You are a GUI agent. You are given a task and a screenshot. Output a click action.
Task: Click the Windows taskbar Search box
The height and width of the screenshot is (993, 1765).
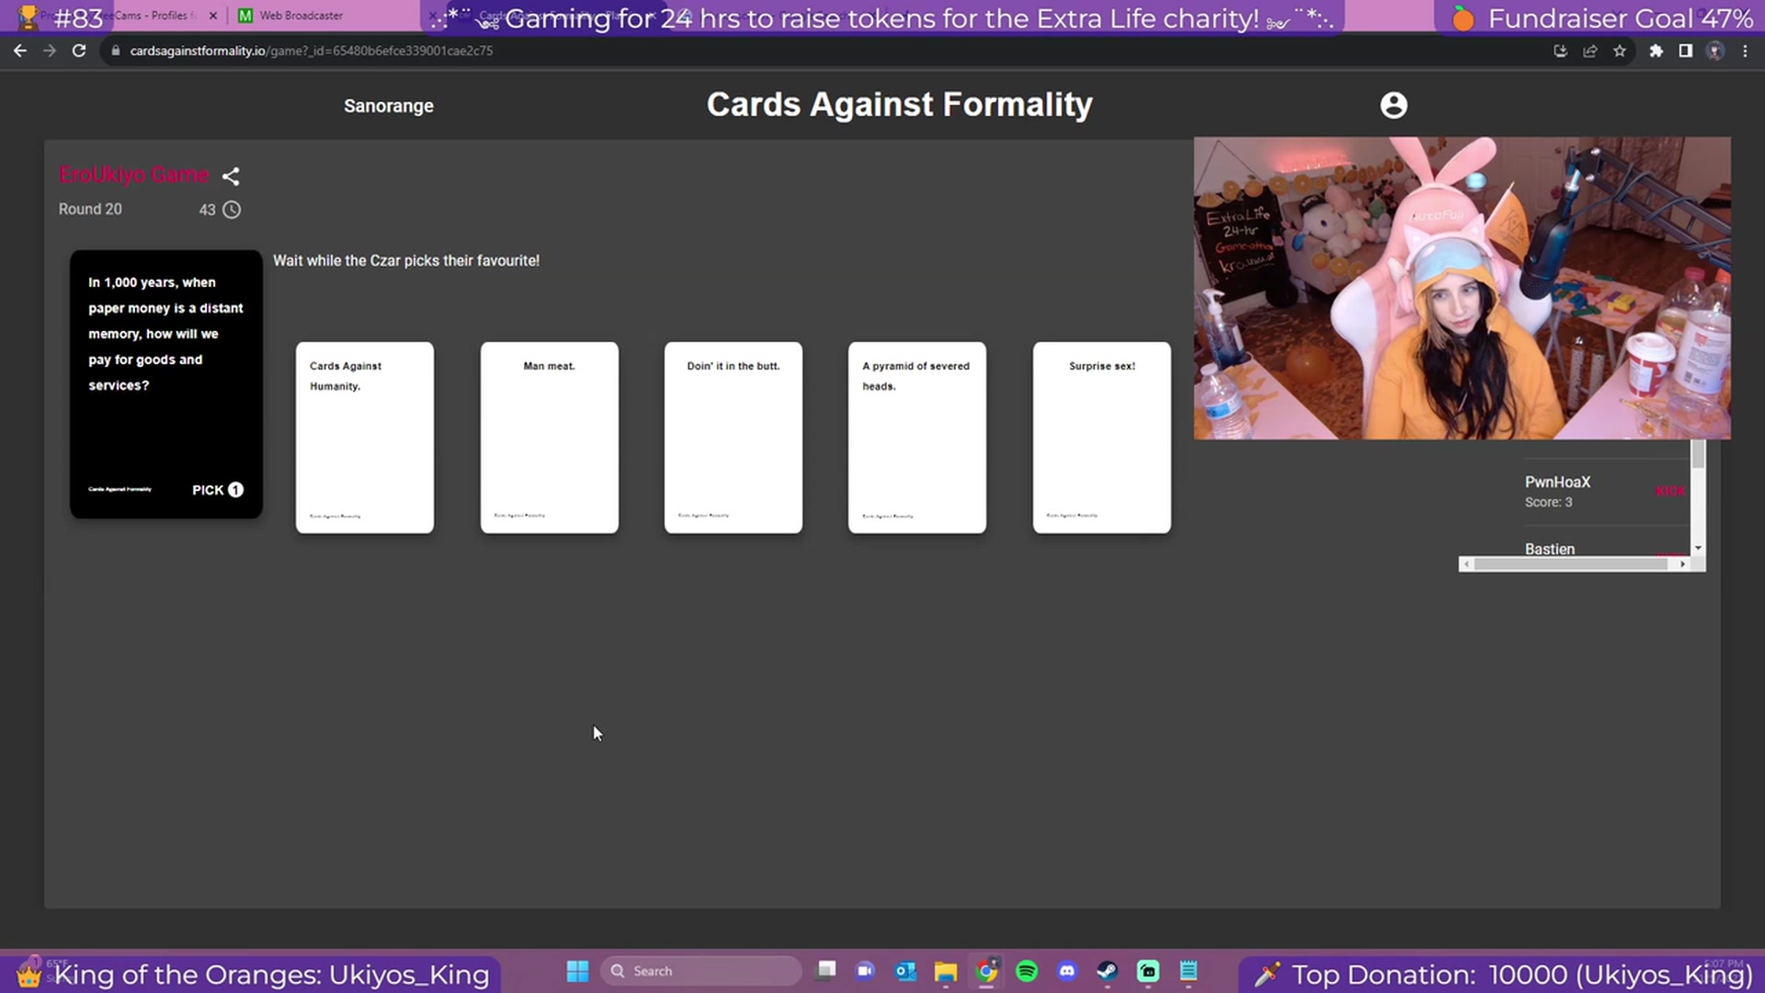(700, 971)
